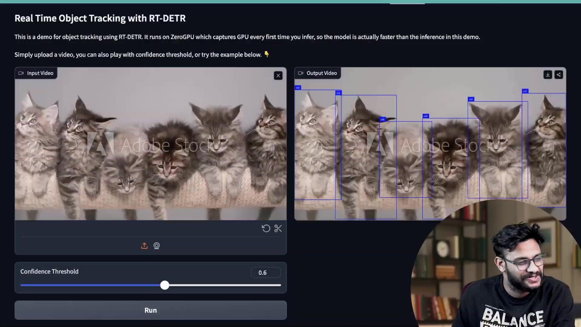Click the undo/reset icon below input video
581x327 pixels.
click(266, 228)
